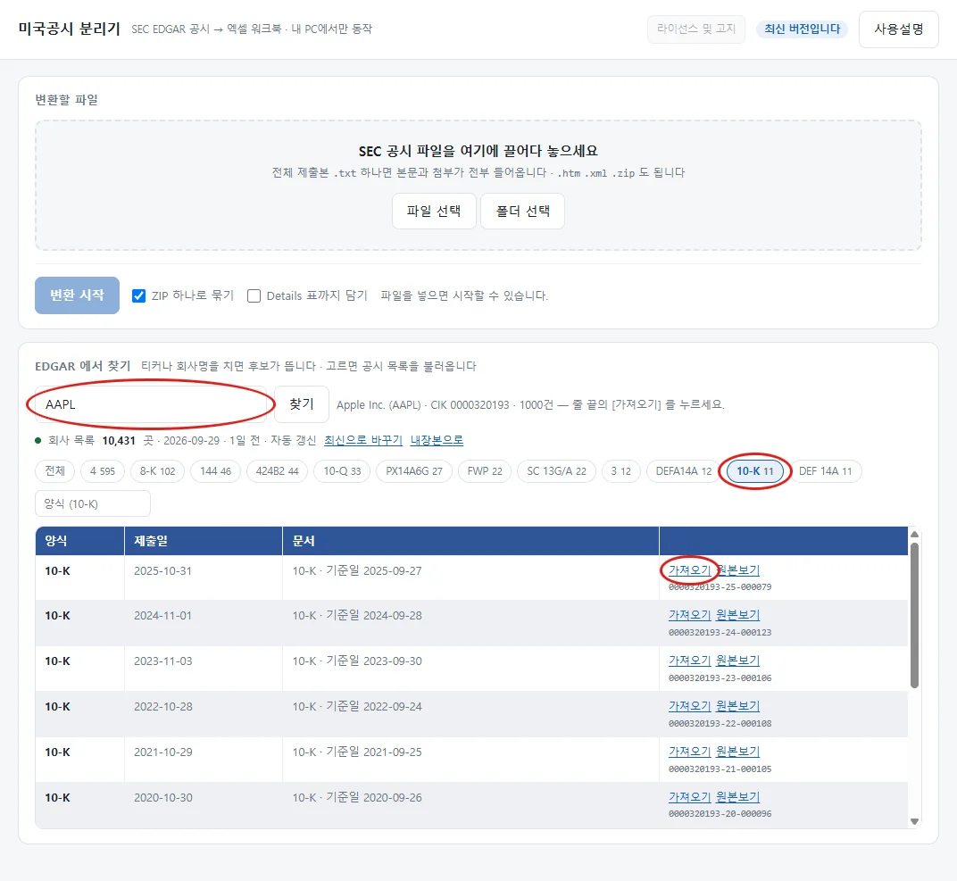Screen dimensions: 957x881
Task: Click the text 10-K · 기준일 2022-09-24
Action: pos(357,707)
